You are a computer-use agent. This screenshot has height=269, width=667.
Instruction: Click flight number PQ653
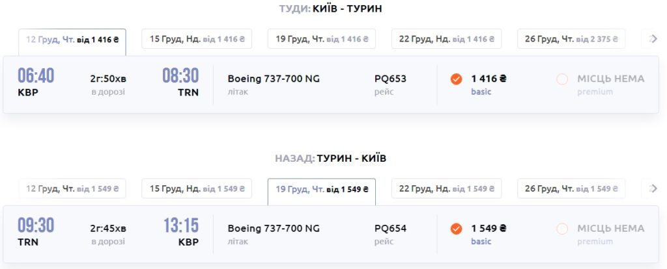[390, 79]
